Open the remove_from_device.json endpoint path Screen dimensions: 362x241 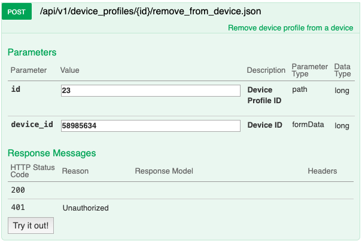(x=150, y=11)
